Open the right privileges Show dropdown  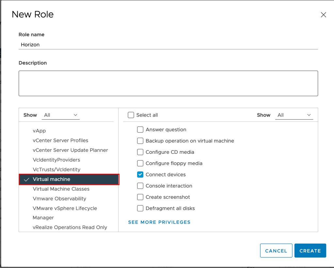point(294,115)
